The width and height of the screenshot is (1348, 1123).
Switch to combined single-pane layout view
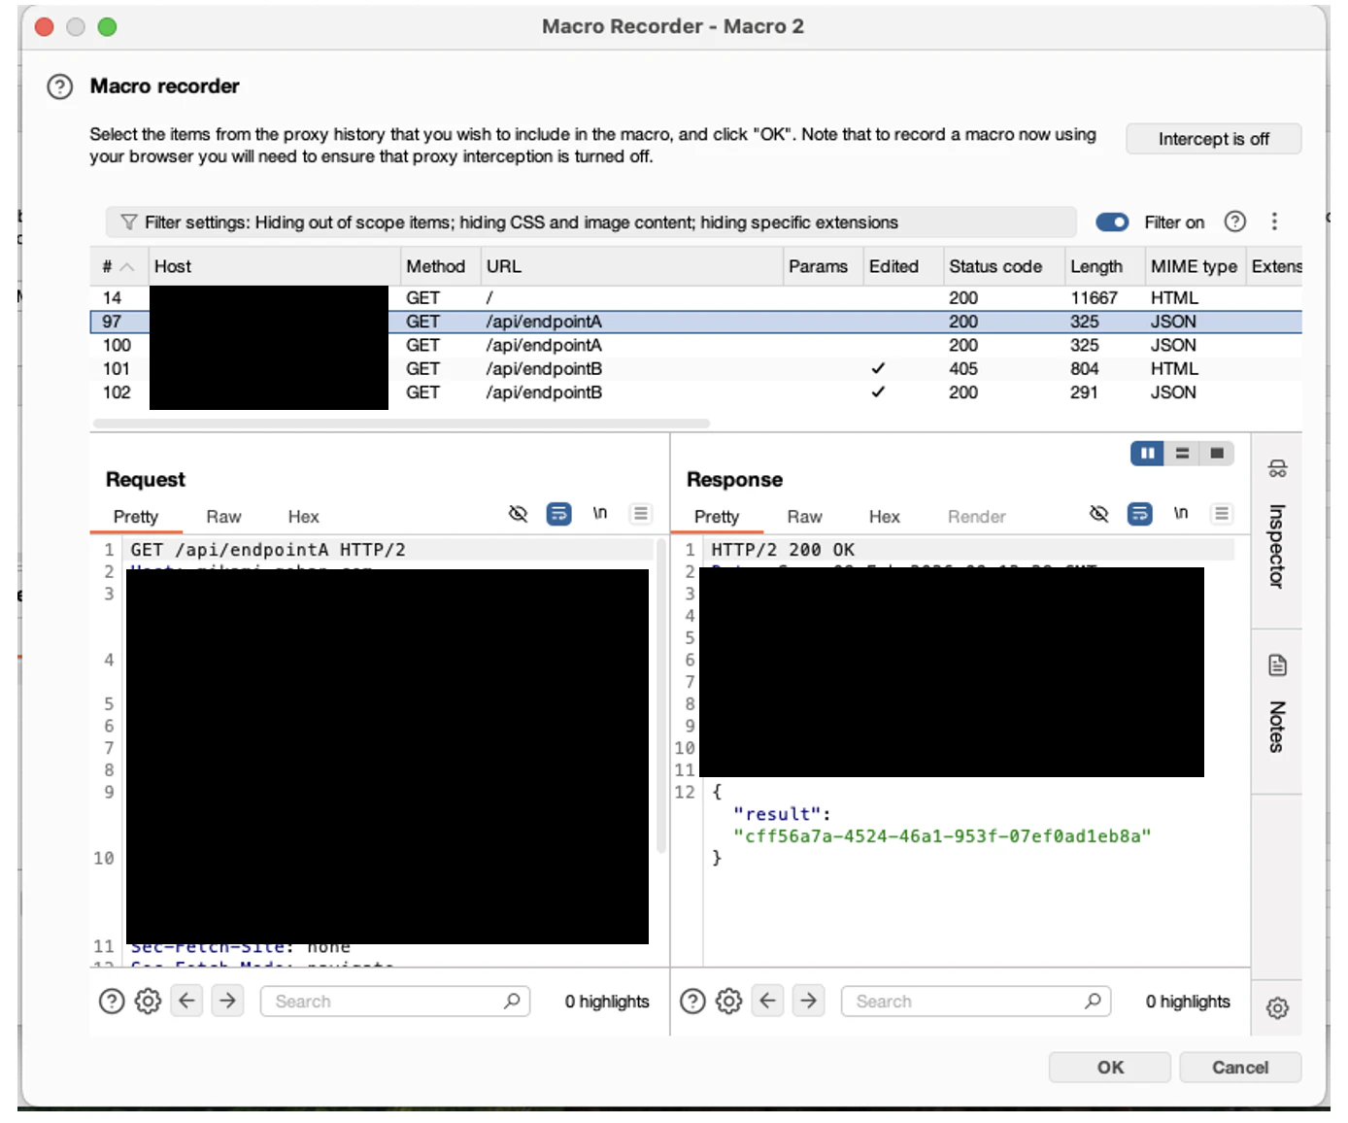click(x=1217, y=453)
